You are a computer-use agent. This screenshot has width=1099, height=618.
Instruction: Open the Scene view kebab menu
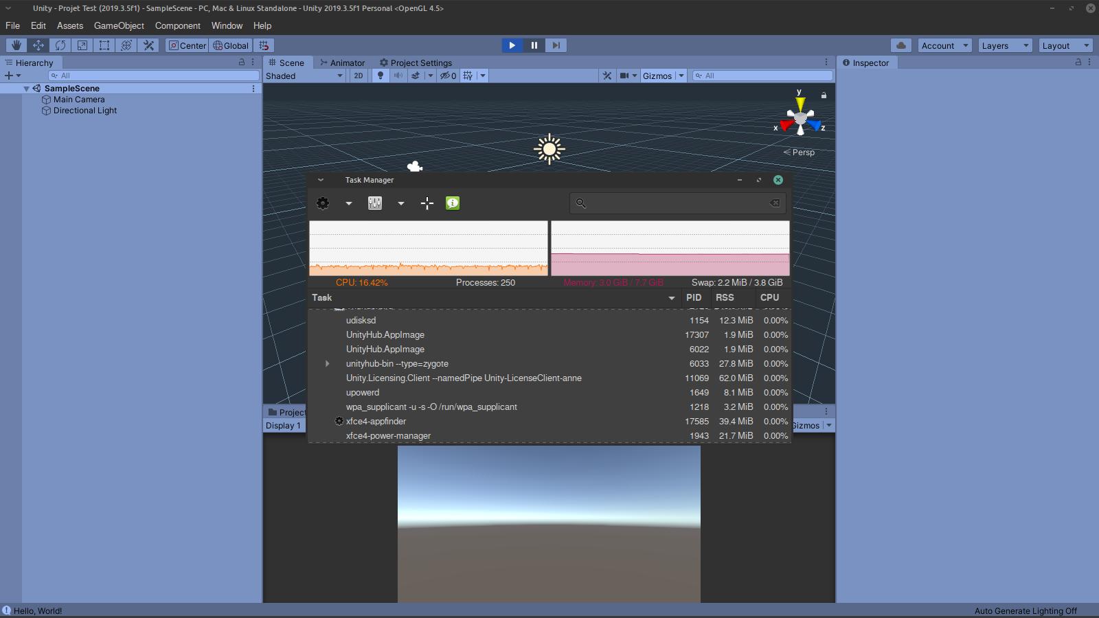(x=826, y=62)
